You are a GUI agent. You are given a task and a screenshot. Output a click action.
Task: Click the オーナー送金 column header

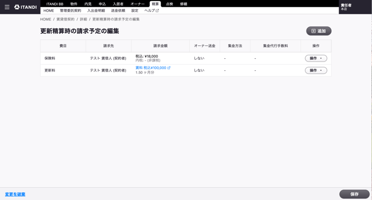pyautogui.click(x=205, y=46)
